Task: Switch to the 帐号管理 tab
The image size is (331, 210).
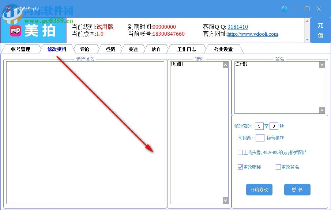Action: tap(21, 49)
